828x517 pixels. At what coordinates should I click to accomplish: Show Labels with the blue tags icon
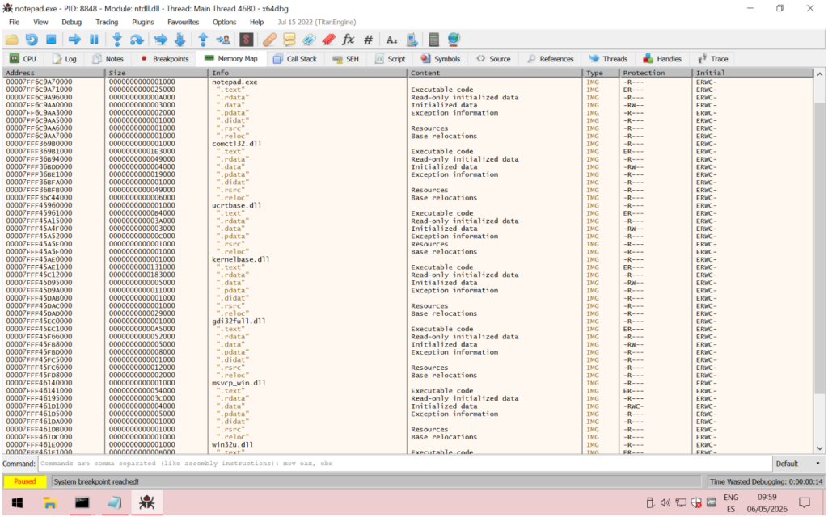coord(309,40)
